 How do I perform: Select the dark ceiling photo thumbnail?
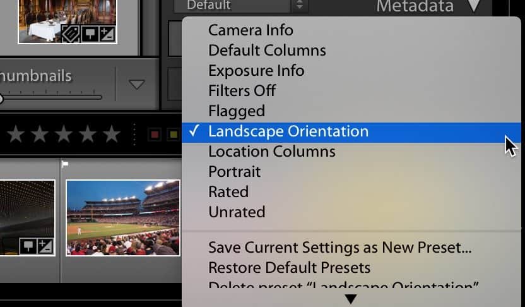coord(28,218)
